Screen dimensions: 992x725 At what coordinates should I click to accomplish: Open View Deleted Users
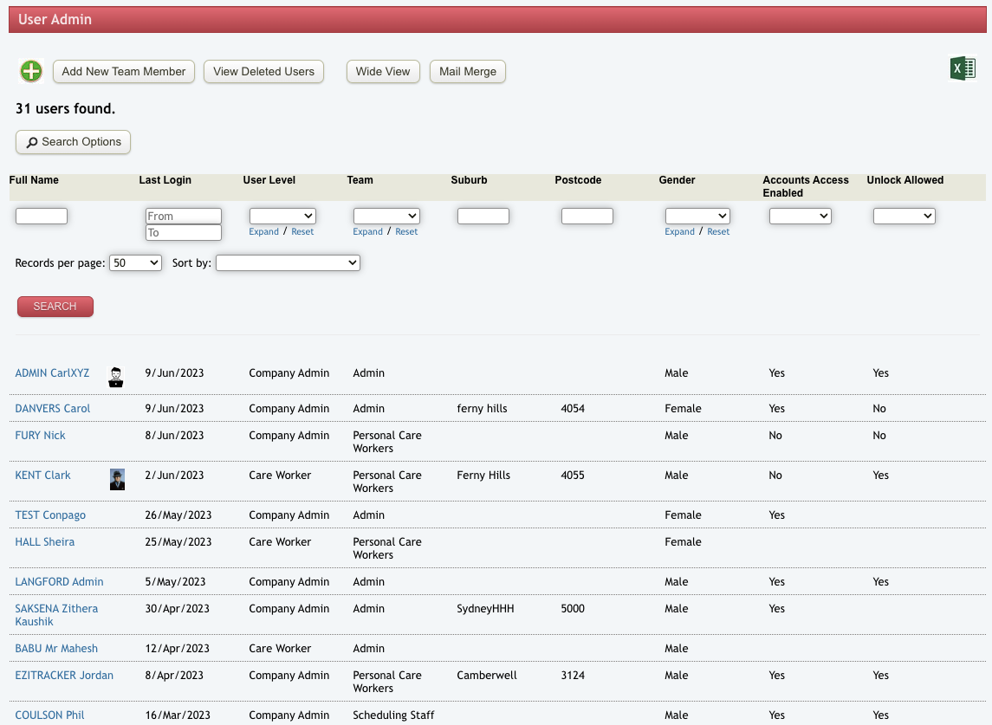point(263,72)
